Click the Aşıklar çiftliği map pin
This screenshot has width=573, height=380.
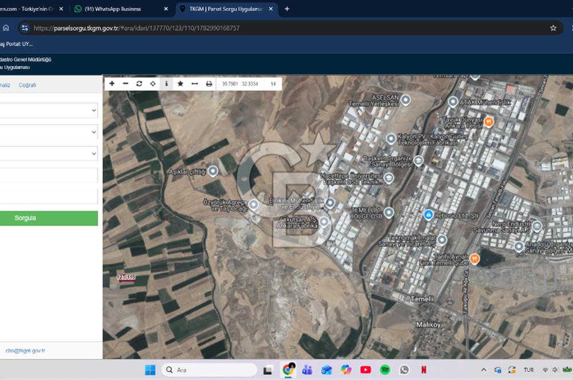click(x=213, y=171)
